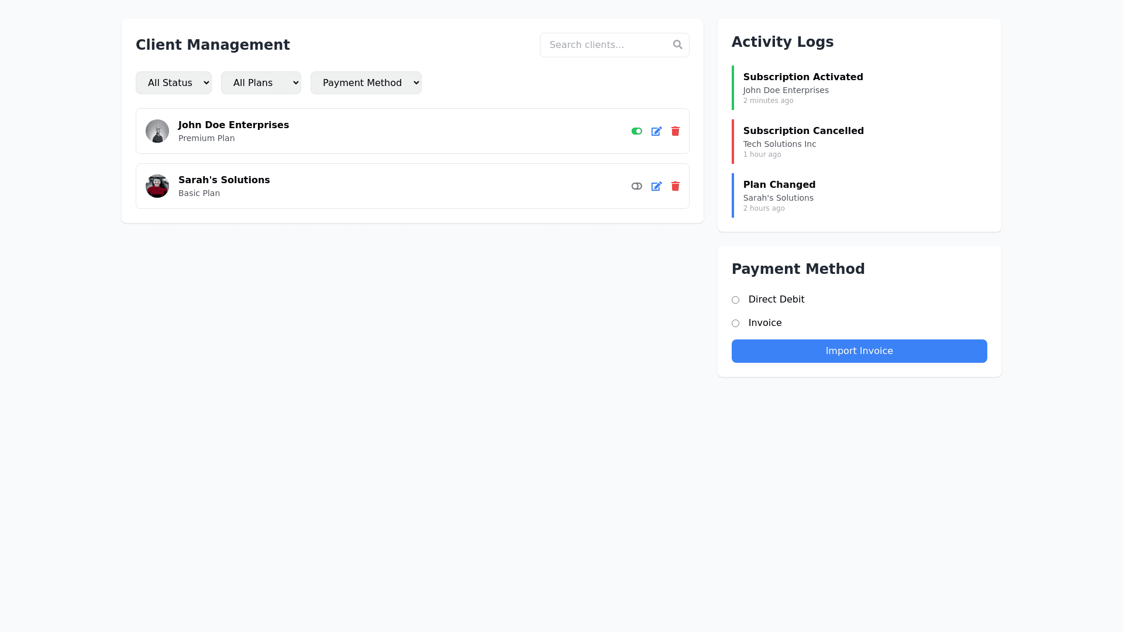Delete Sarah's Solutions with trash icon
The width and height of the screenshot is (1123, 632).
click(676, 186)
